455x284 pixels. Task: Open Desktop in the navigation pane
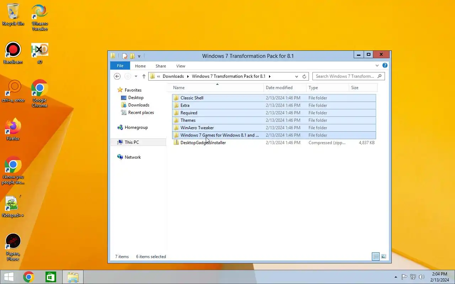tap(136, 98)
